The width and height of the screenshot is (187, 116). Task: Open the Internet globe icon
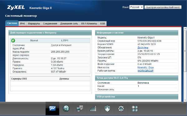(66, 109)
